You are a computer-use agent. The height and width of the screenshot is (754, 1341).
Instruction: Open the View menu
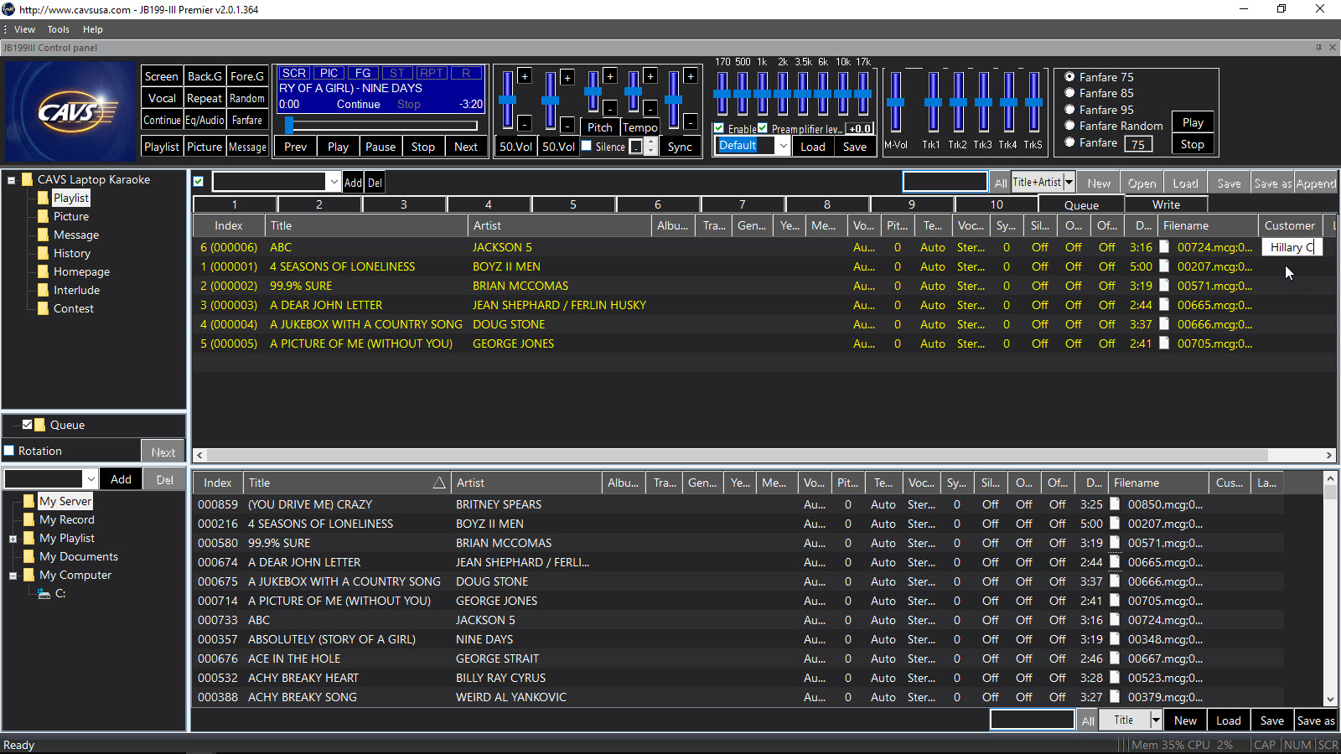(24, 29)
